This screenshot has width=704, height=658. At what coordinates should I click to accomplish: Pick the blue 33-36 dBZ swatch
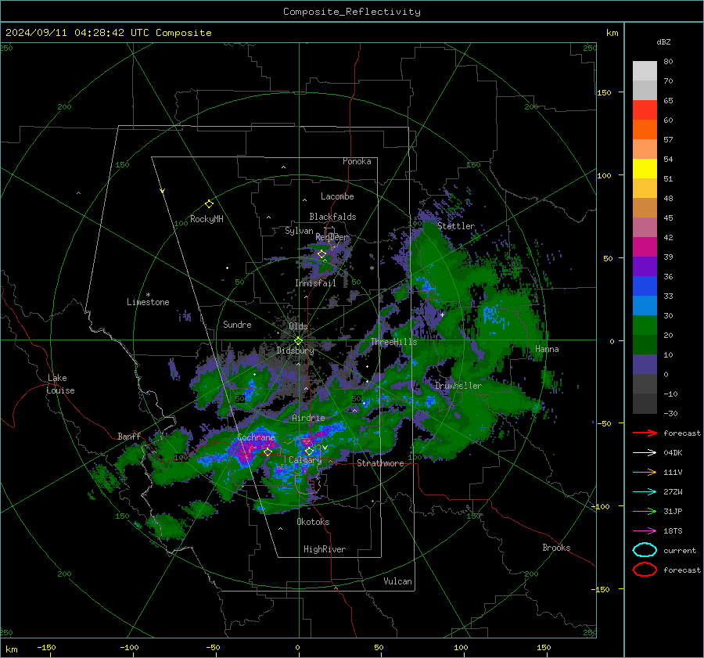pos(645,286)
